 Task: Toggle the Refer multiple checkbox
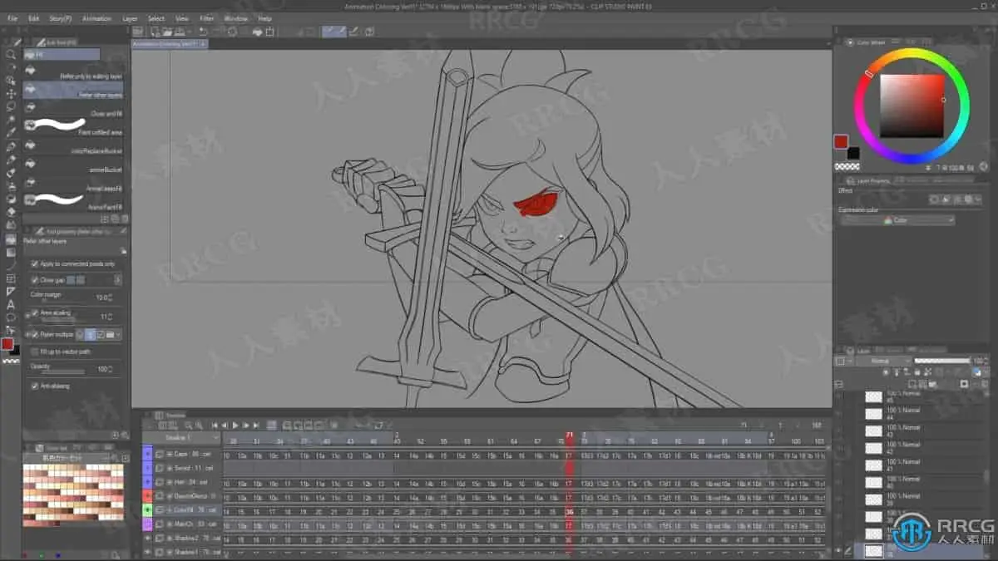click(34, 334)
